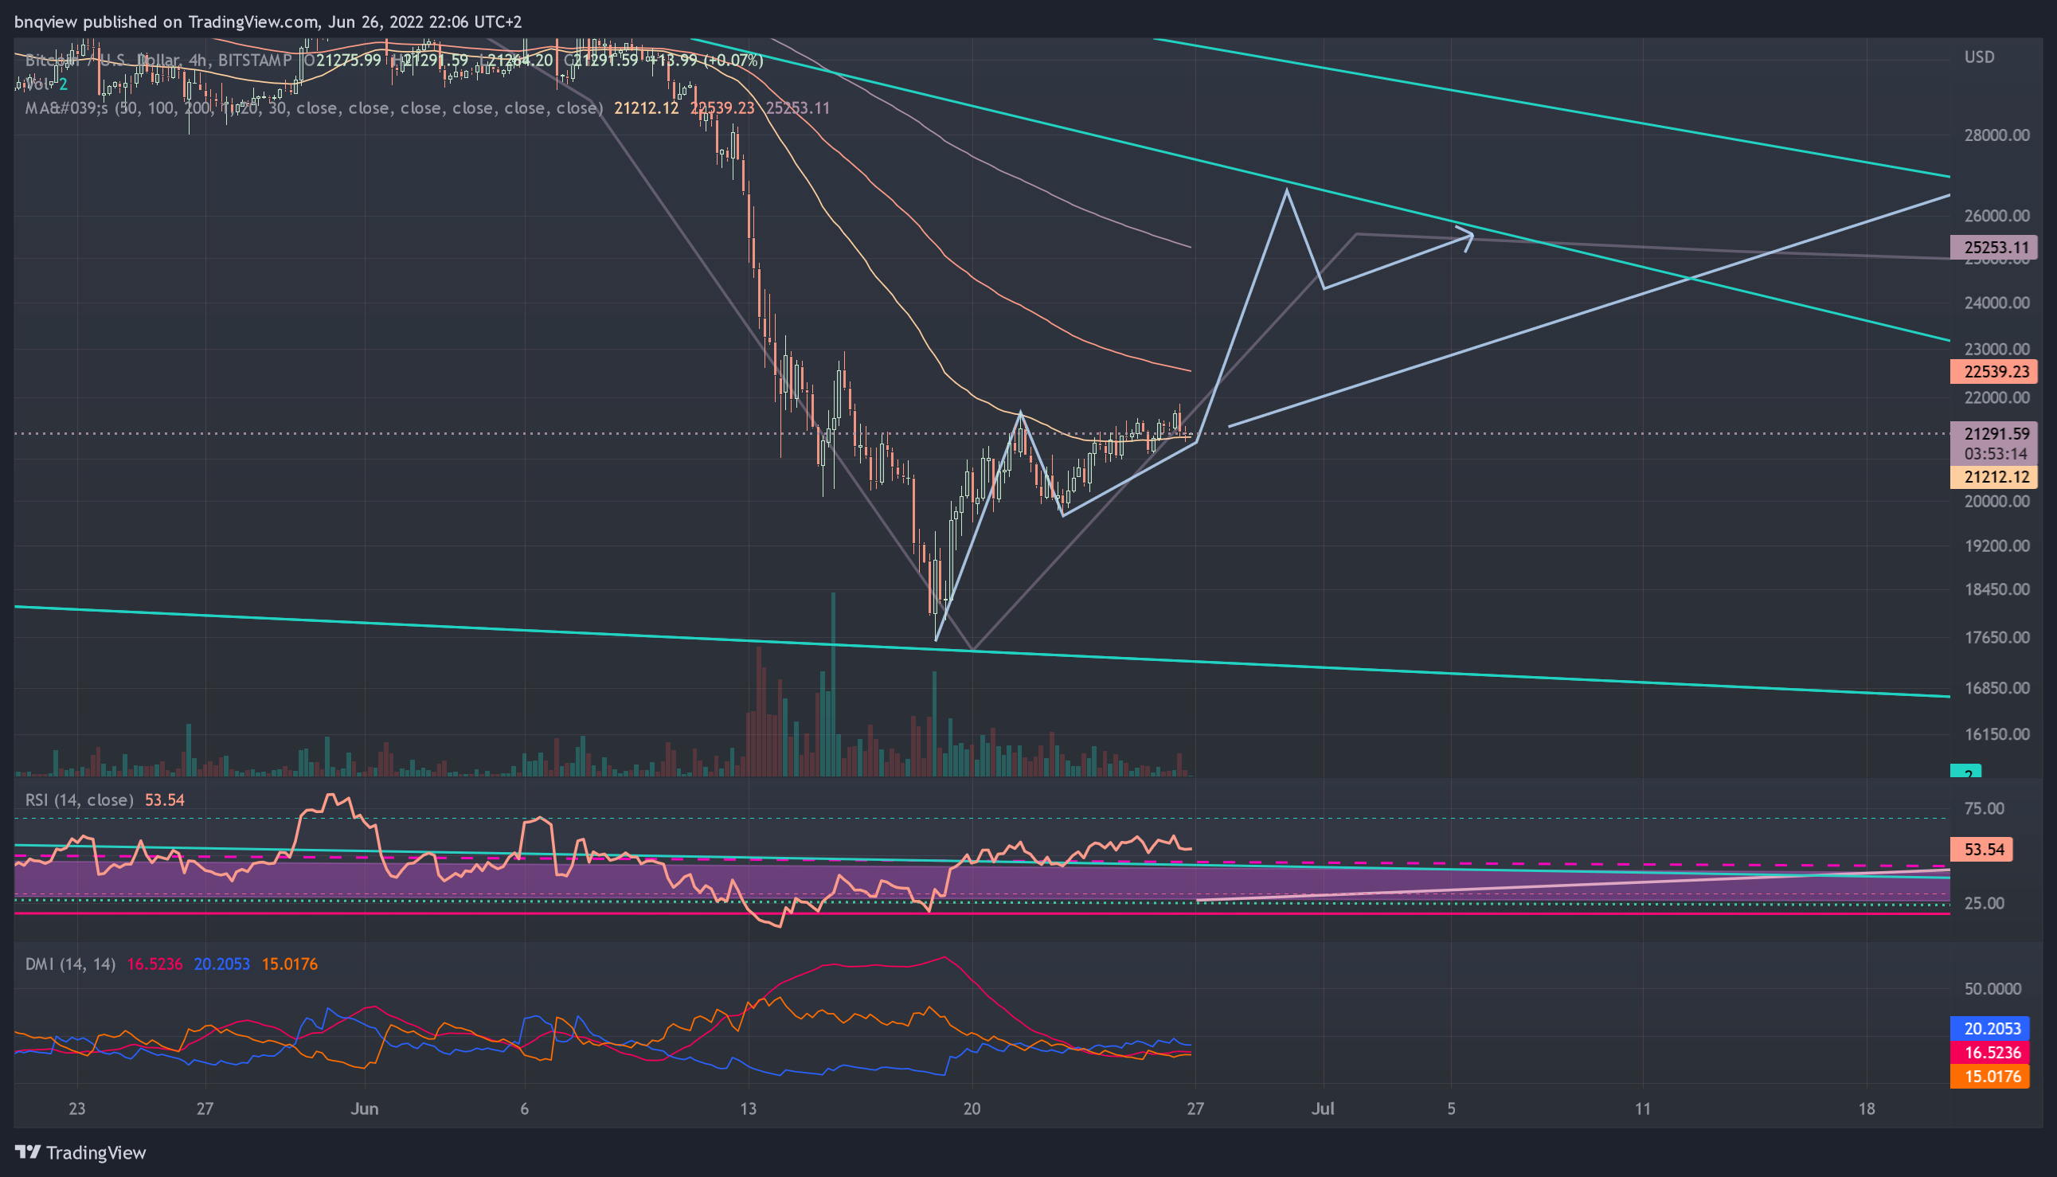Screen dimensions: 2057x1177
Task: Click the 5 date on time axis
Action: coord(1452,1109)
